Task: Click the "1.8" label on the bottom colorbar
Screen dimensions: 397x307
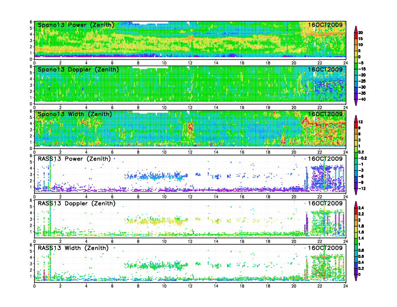Action: tap(361, 226)
